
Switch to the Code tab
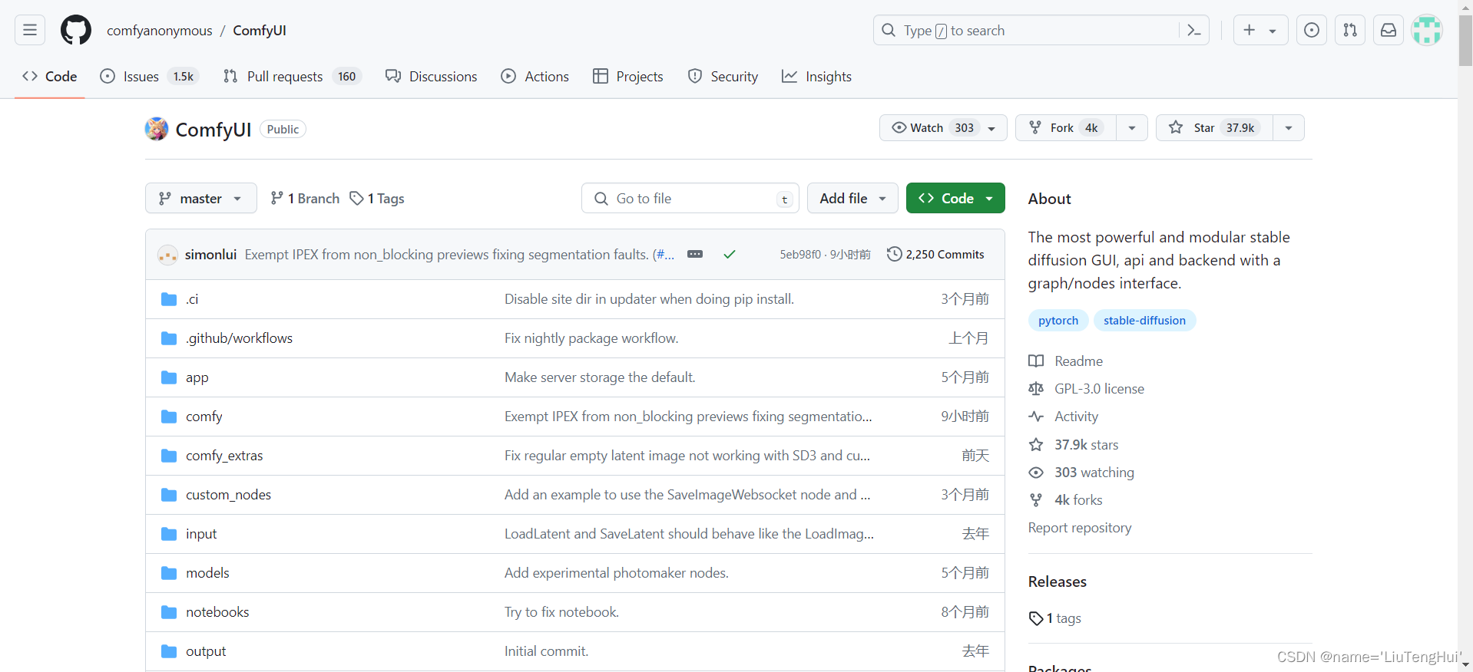(50, 76)
